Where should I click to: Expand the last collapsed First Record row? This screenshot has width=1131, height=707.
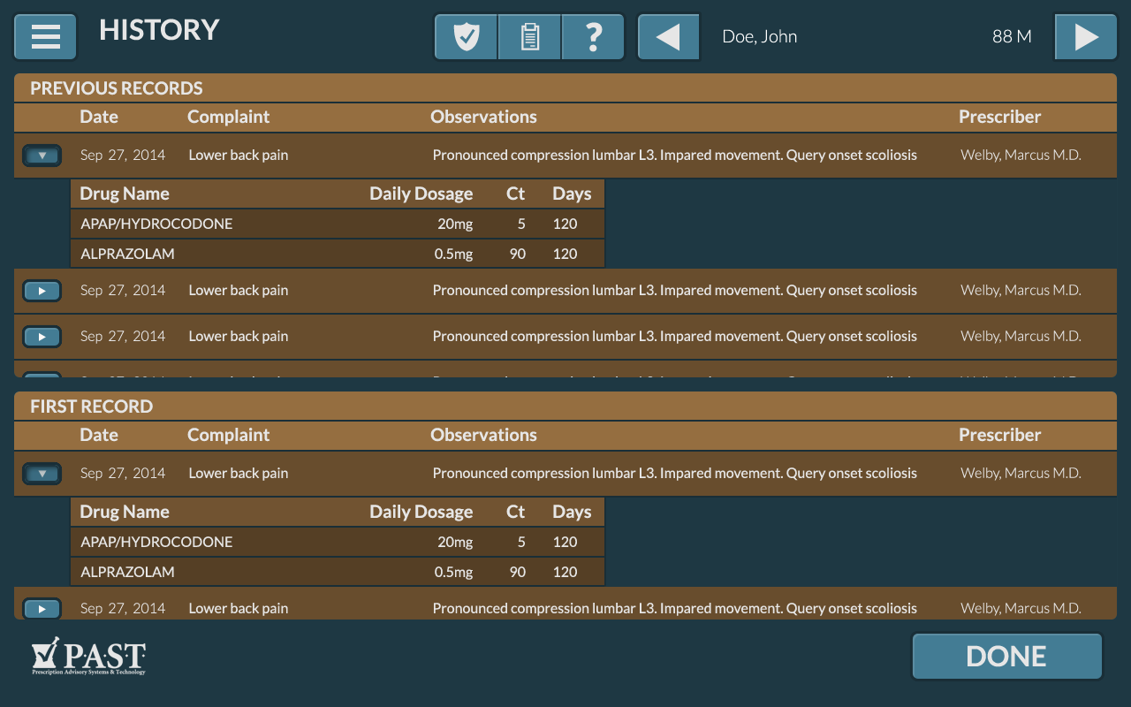tap(42, 608)
